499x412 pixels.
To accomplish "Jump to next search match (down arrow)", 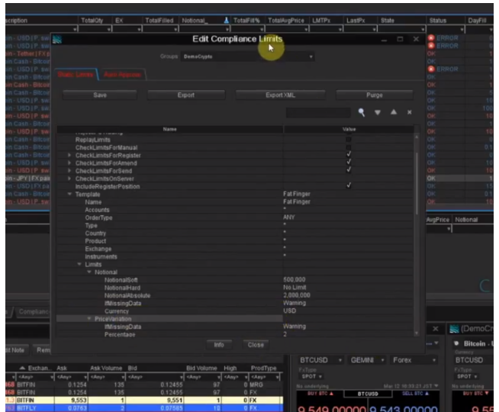I will point(378,112).
